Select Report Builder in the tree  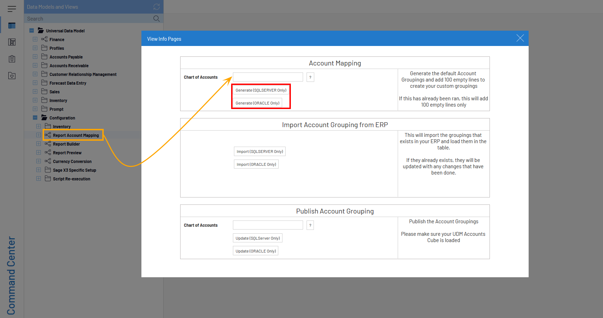(66, 144)
